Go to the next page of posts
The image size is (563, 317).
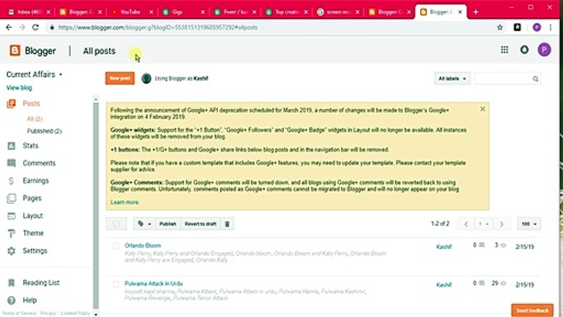501,224
